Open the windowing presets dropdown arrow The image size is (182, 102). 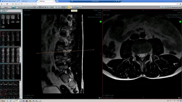coord(15,7)
